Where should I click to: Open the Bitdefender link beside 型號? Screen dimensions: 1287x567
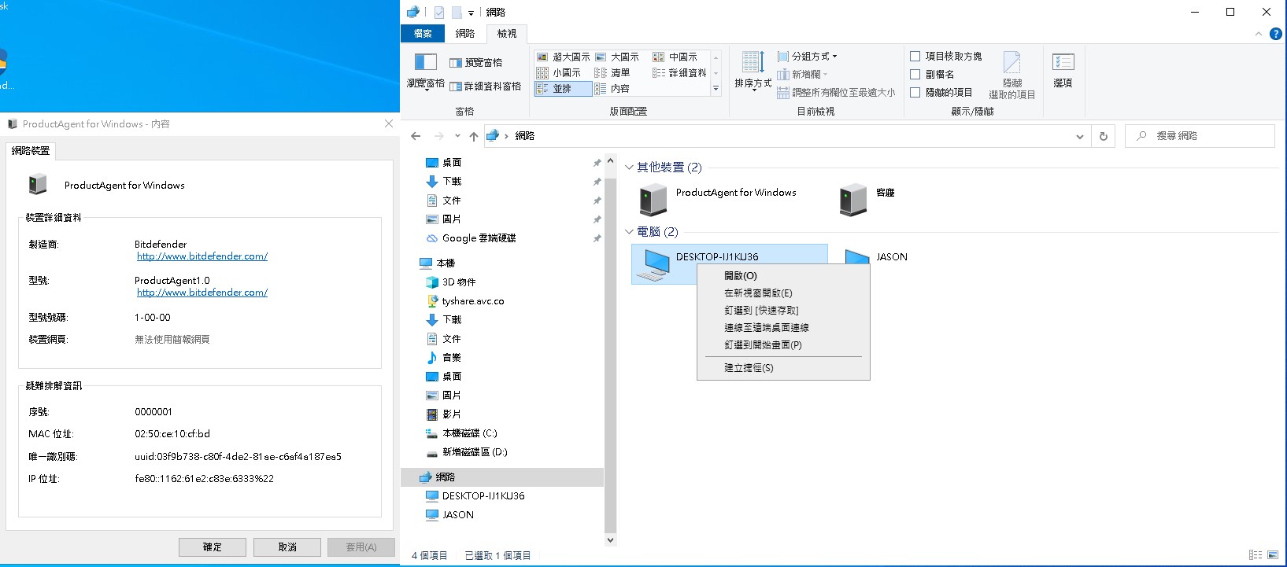pos(202,293)
